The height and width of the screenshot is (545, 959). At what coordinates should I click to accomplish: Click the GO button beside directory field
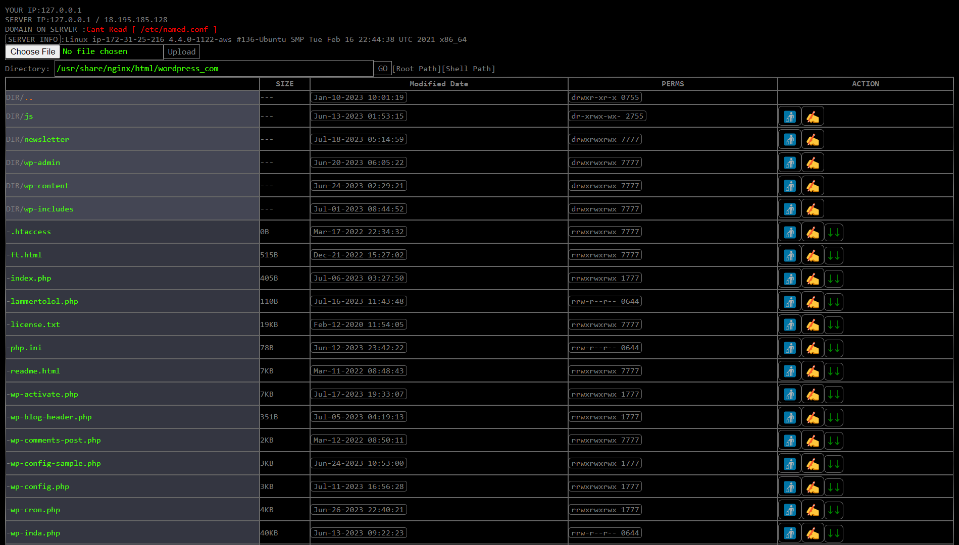383,69
